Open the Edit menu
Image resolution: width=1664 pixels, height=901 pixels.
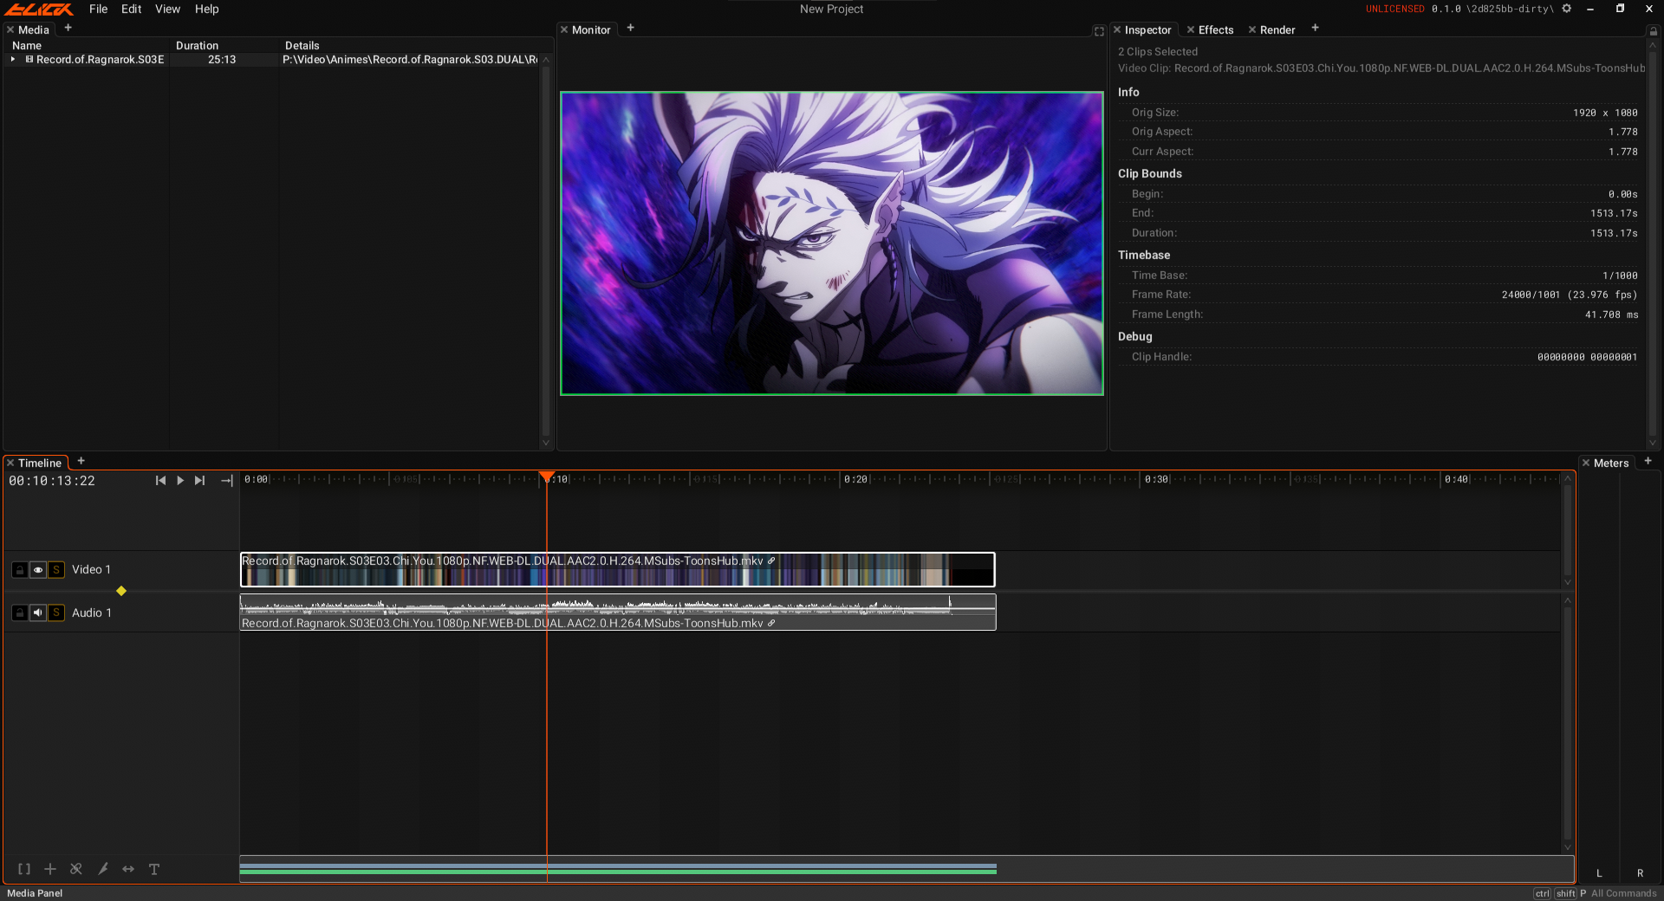pyautogui.click(x=132, y=9)
